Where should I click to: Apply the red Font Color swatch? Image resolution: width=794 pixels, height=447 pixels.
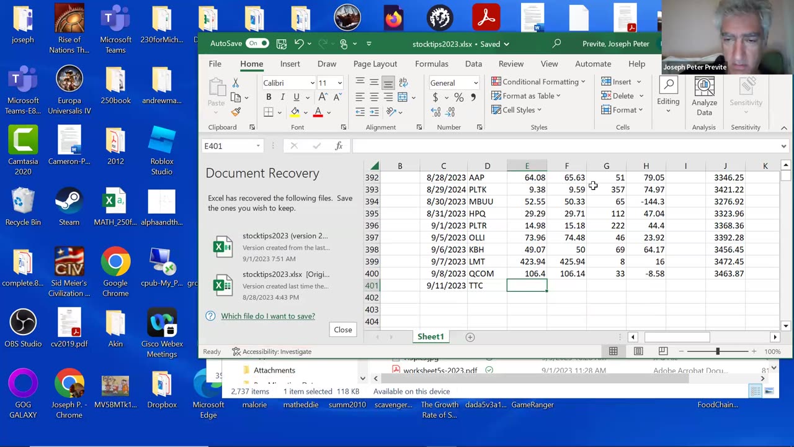(x=318, y=112)
